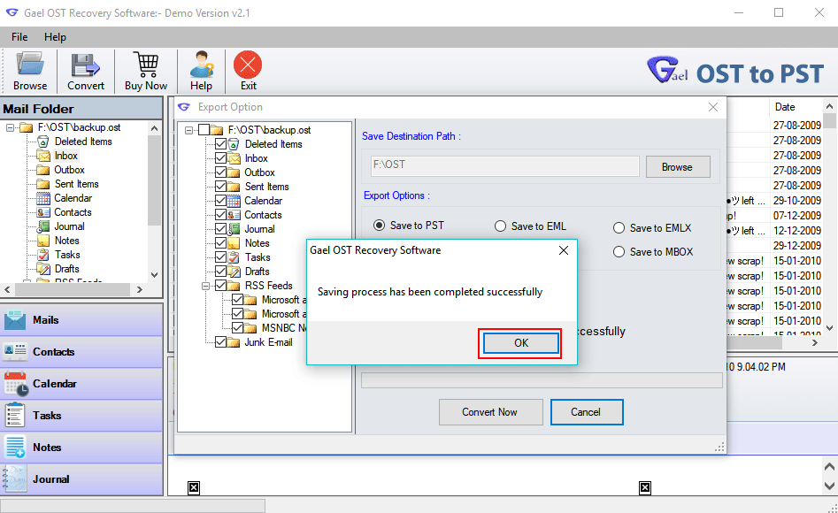
Task: Select Deleted Items in Mail Folder tree
Action: pos(83,142)
